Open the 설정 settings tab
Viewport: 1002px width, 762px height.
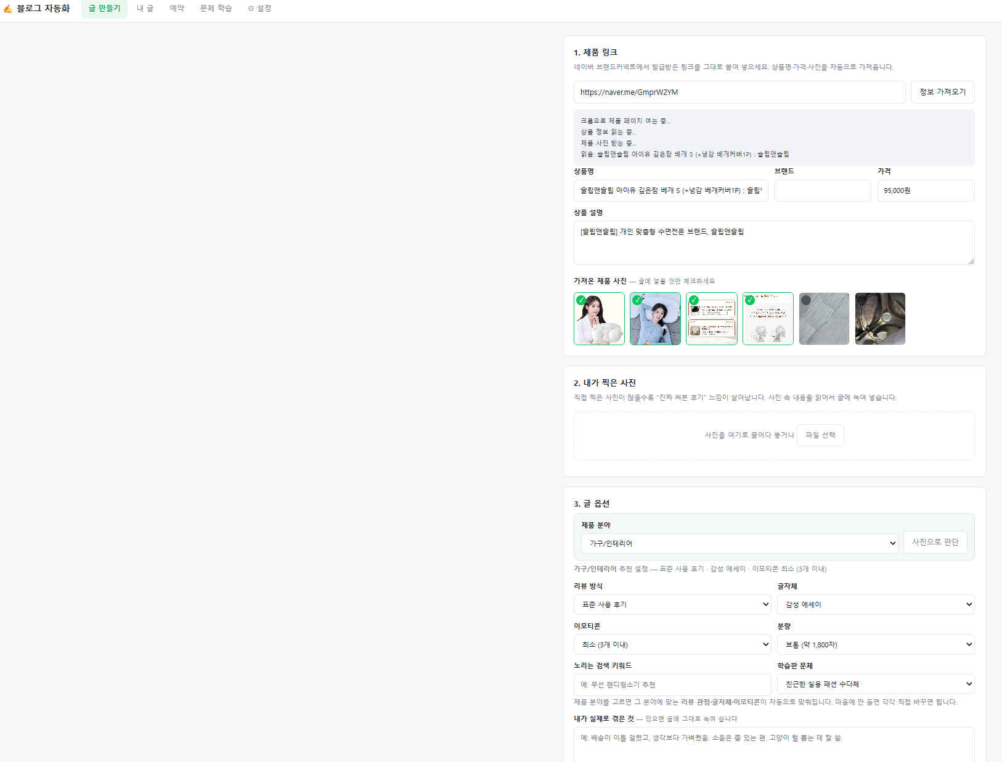click(260, 9)
